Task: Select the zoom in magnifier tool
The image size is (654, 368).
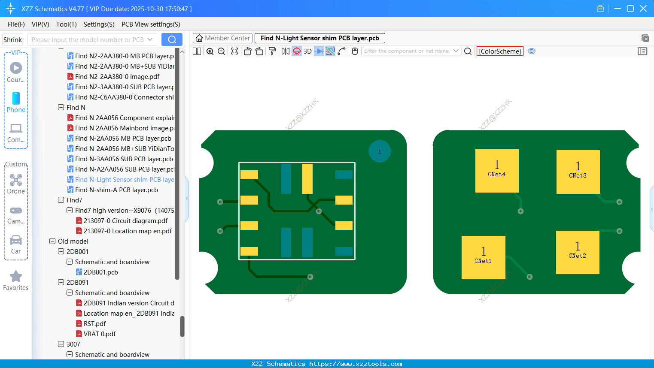Action: tap(210, 51)
